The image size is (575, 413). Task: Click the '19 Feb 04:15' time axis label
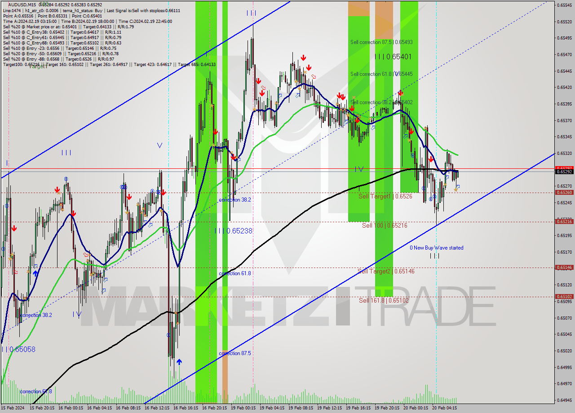tap(272, 408)
